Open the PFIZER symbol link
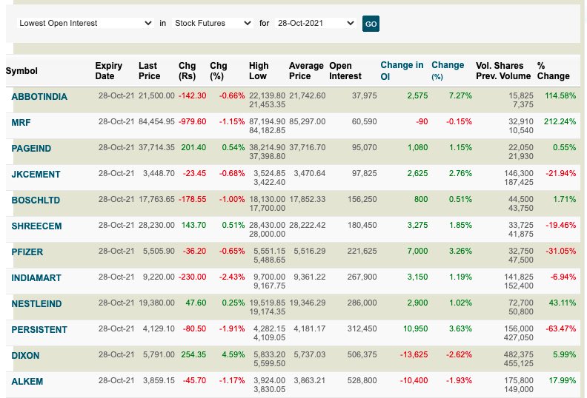The image size is (587, 398). [x=27, y=252]
